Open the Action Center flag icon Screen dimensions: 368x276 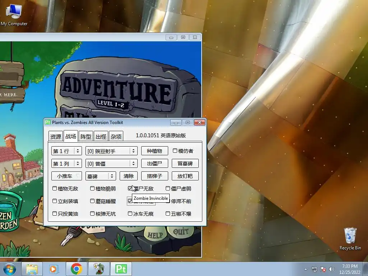(x=323, y=269)
